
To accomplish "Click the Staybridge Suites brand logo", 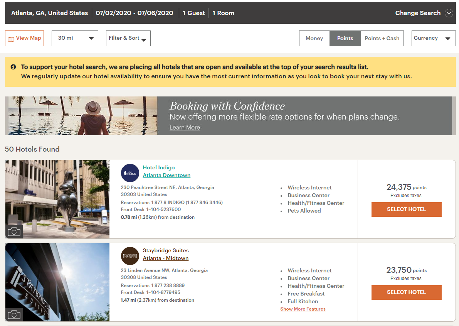I will (x=130, y=256).
